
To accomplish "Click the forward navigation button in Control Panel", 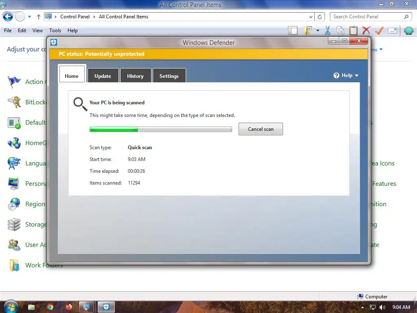I will pyautogui.click(x=20, y=16).
